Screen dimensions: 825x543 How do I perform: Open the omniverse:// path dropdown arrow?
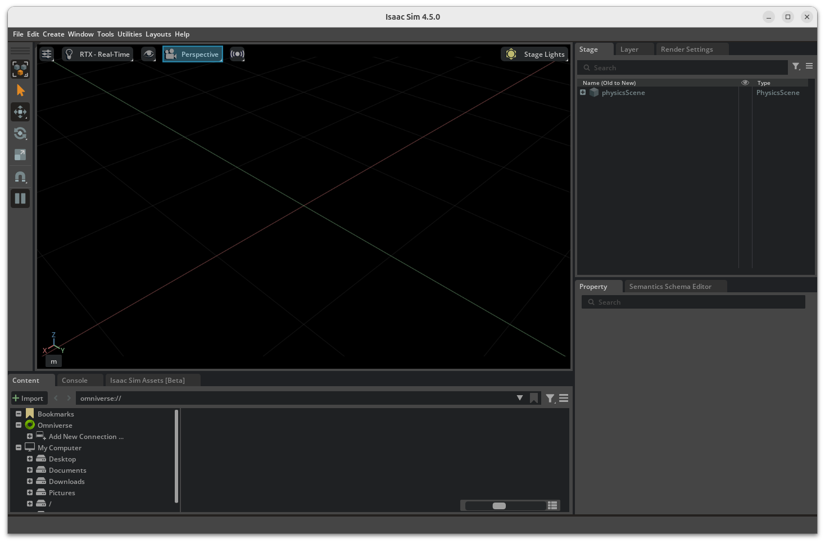point(520,398)
